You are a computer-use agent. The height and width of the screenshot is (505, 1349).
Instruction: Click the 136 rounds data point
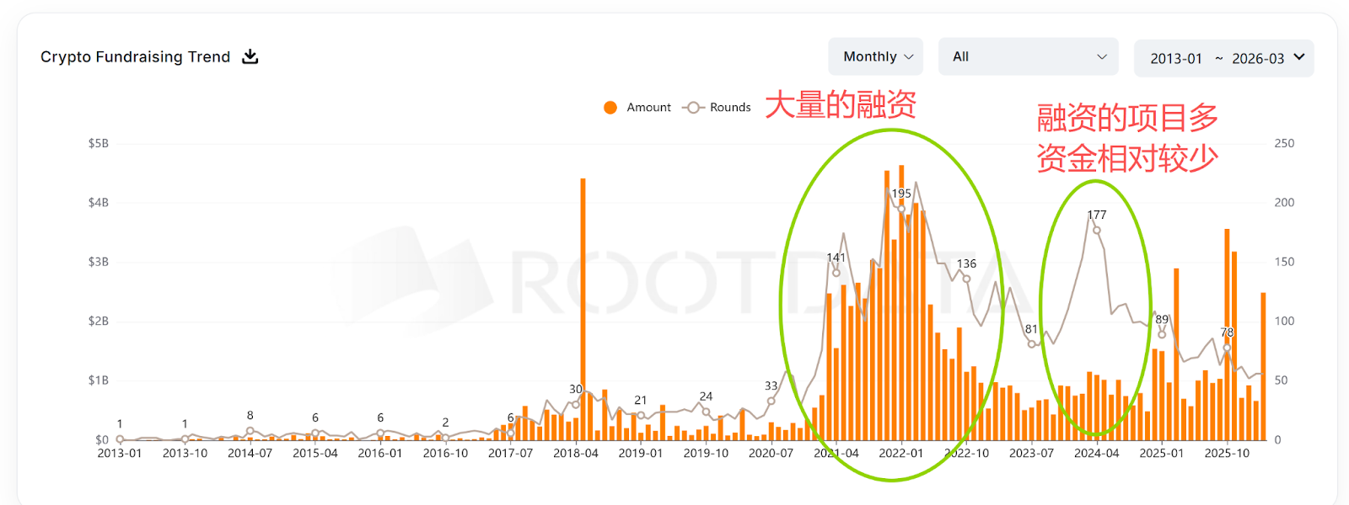pyautogui.click(x=966, y=279)
